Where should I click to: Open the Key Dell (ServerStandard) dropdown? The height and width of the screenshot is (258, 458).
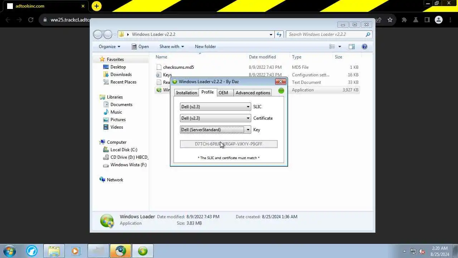coord(215,130)
